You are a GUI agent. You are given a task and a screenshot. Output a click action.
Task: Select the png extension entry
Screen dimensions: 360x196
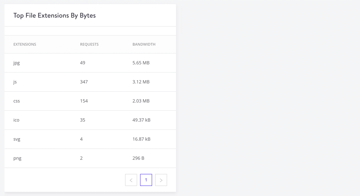pyautogui.click(x=17, y=158)
